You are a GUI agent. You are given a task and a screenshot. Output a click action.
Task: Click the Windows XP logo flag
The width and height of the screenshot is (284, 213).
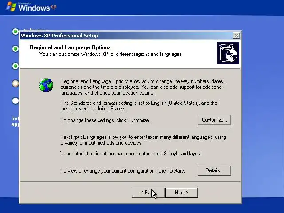coord(11,7)
